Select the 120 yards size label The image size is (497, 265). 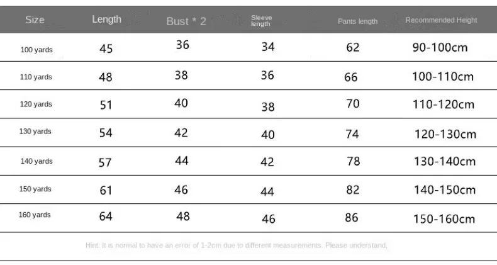(x=36, y=104)
